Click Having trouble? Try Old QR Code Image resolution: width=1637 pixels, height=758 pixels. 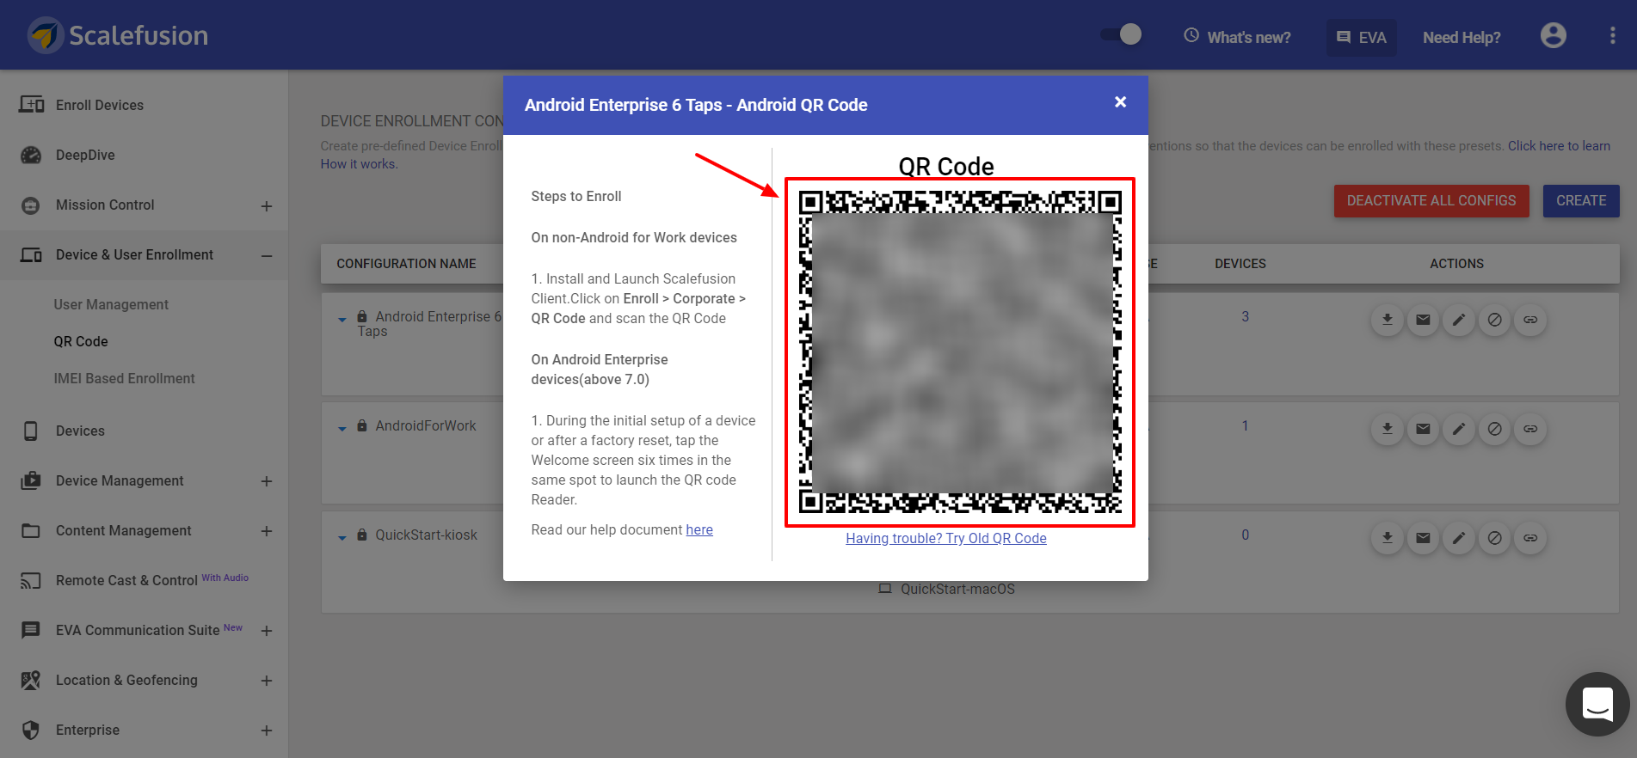pyautogui.click(x=946, y=538)
